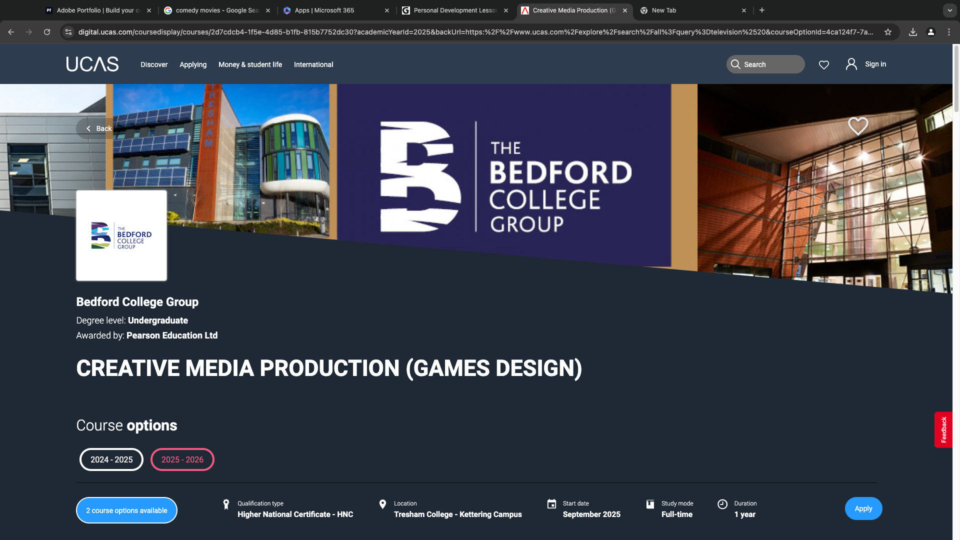960x540 pixels.
Task: Open the Discover menu
Action: click(x=154, y=64)
